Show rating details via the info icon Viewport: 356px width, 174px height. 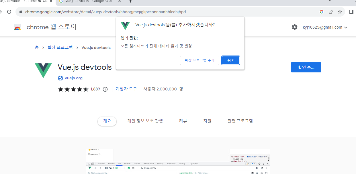click(x=105, y=89)
